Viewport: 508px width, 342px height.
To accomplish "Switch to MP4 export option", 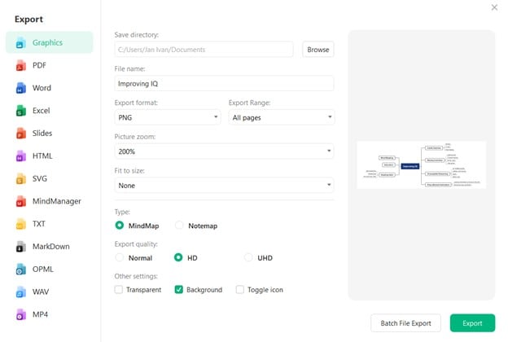I will click(49, 315).
